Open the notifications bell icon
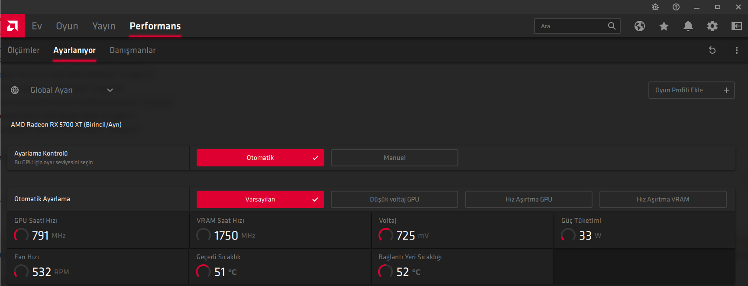 pyautogui.click(x=688, y=26)
